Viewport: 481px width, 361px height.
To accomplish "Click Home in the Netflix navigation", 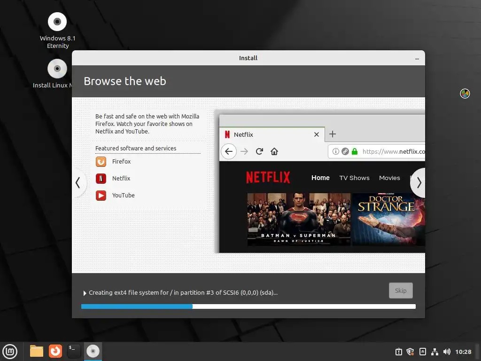I will (x=320, y=178).
